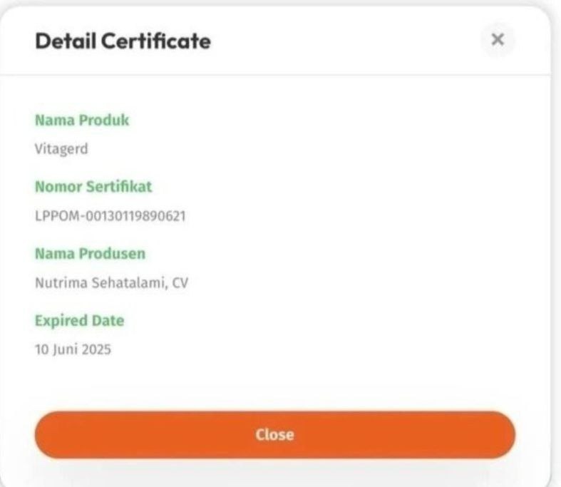Viewport: 561px width, 487px height.
Task: Select the product name Vitagerd
Action: 61,149
